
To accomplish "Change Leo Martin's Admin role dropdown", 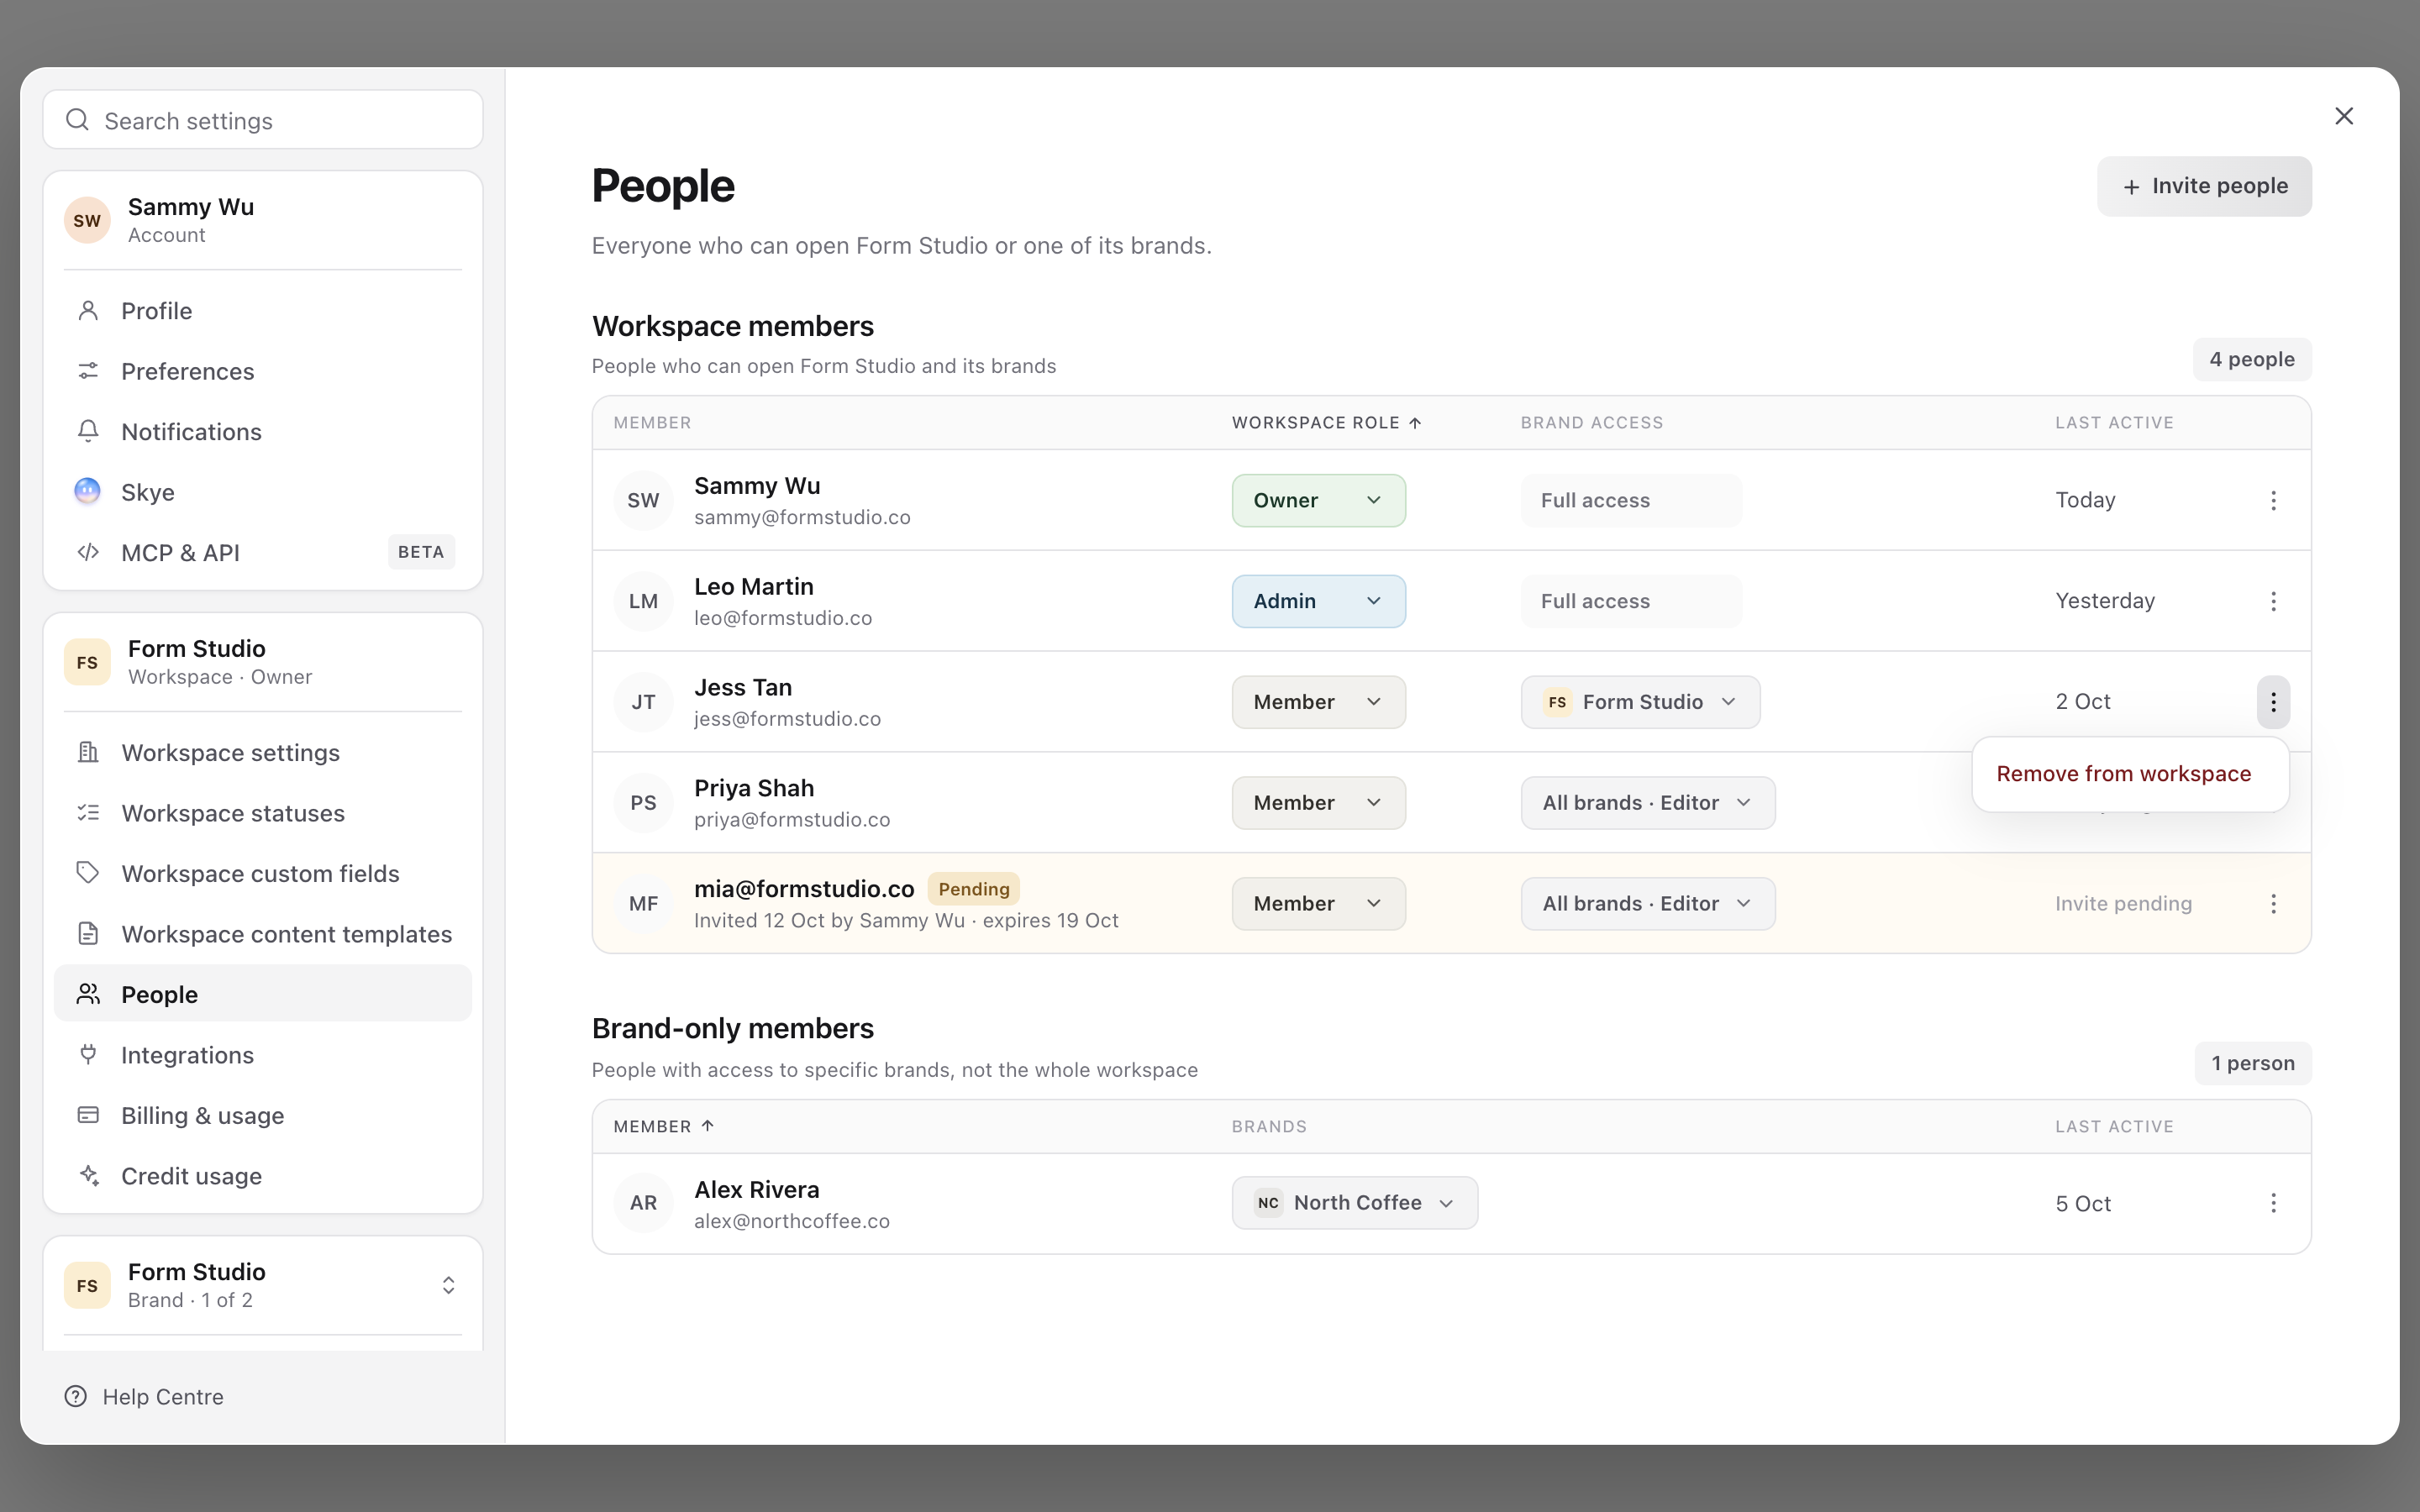I will [x=1318, y=601].
